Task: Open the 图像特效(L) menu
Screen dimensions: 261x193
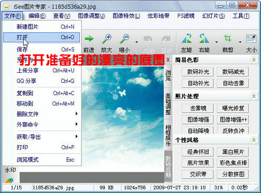Action: coord(126,16)
